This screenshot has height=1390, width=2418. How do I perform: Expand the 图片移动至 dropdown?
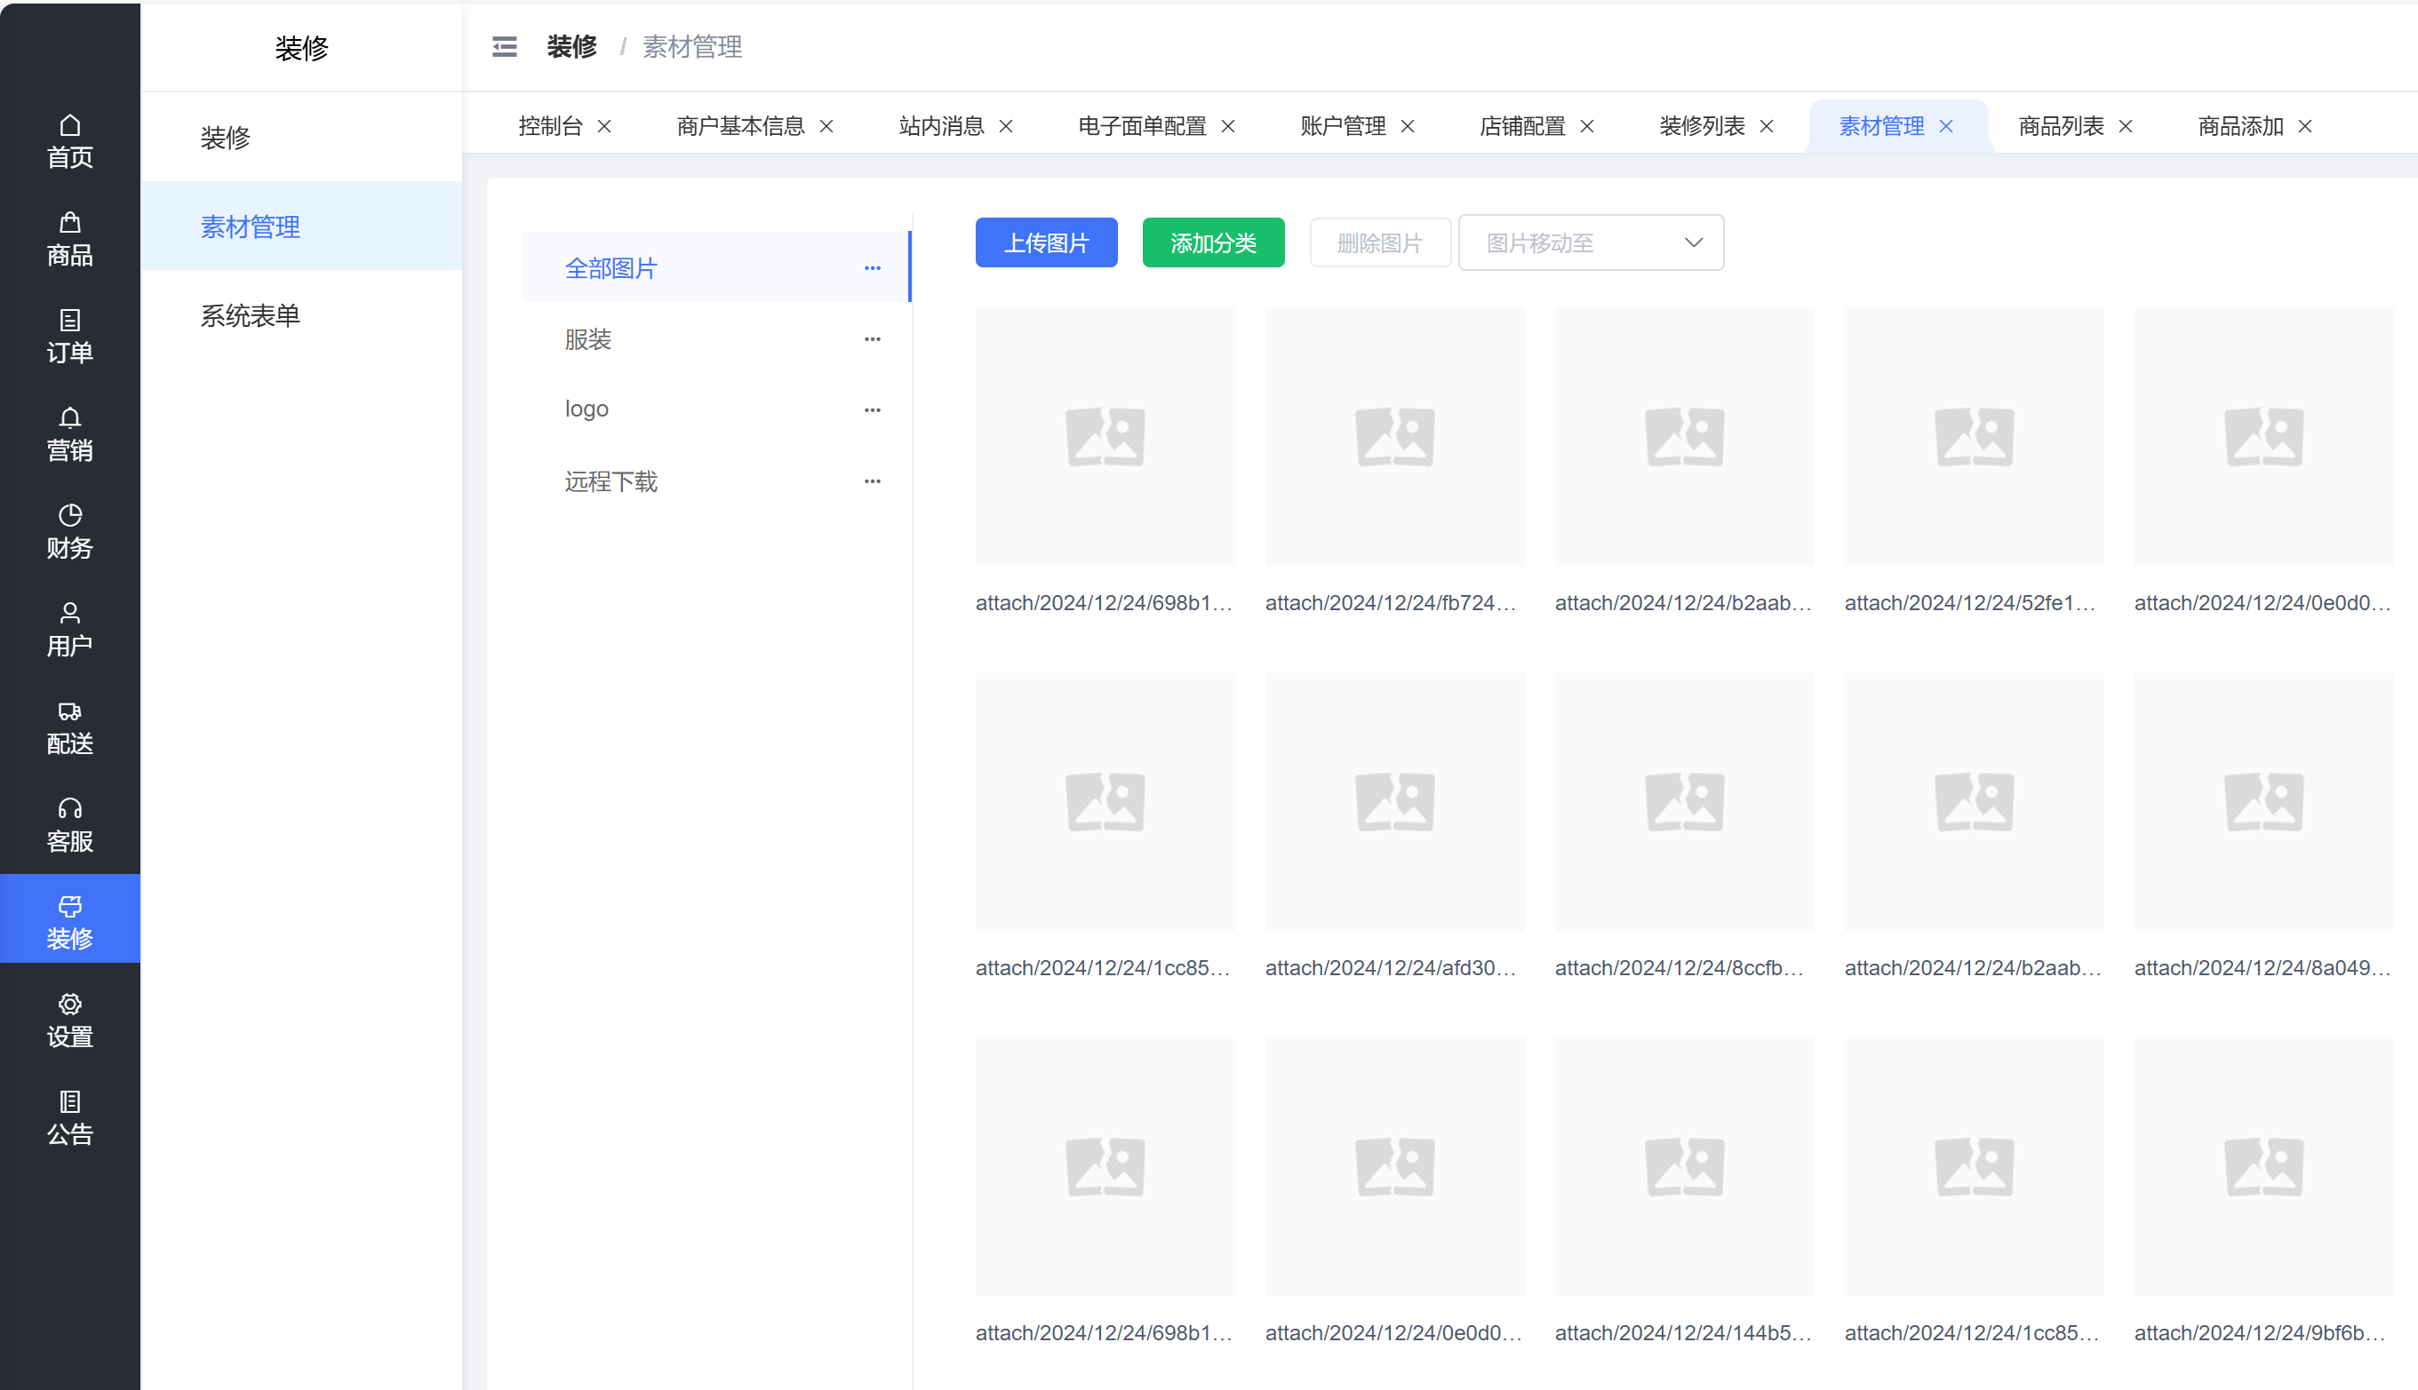(x=1592, y=242)
